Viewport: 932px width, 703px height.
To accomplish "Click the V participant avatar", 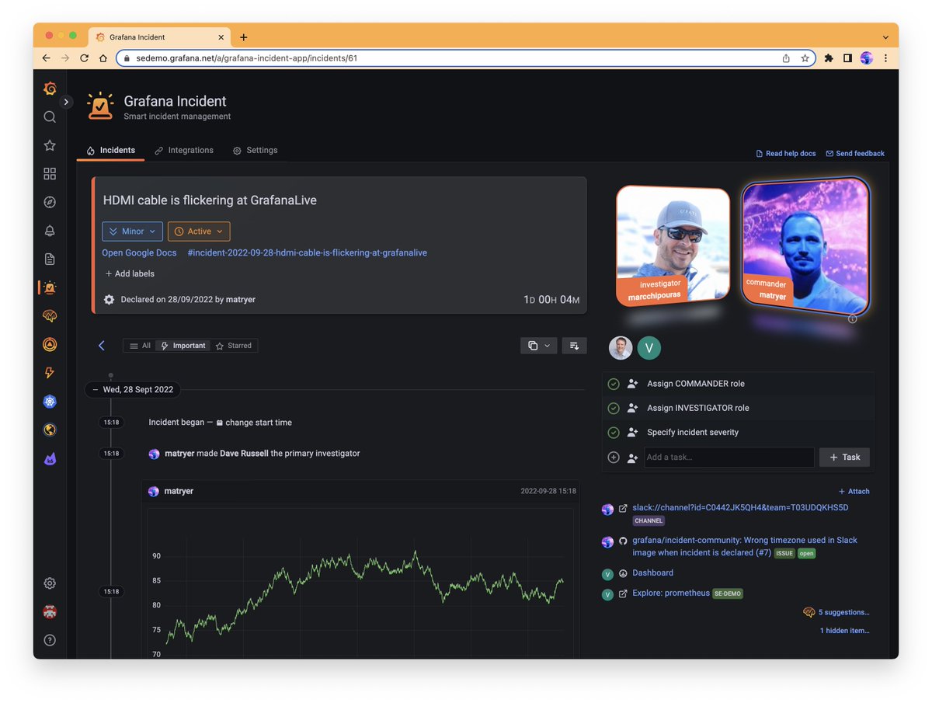I will (x=649, y=348).
